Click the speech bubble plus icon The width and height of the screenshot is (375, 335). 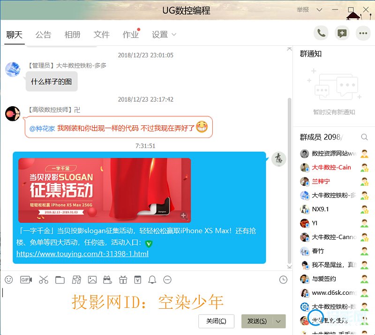[342, 33]
